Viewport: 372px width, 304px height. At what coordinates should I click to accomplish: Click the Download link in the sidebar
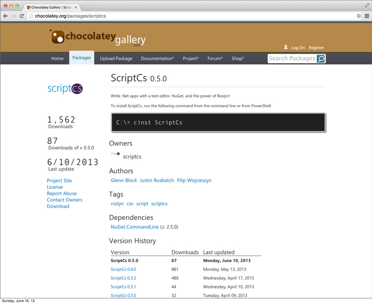pyautogui.click(x=58, y=206)
